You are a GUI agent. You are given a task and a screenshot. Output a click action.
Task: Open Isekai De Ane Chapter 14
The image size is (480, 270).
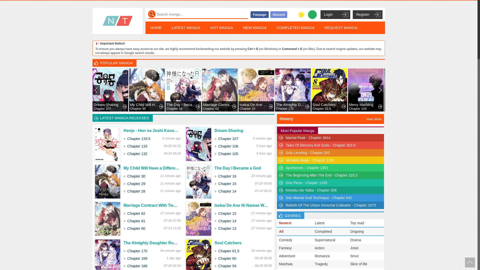pos(227,221)
